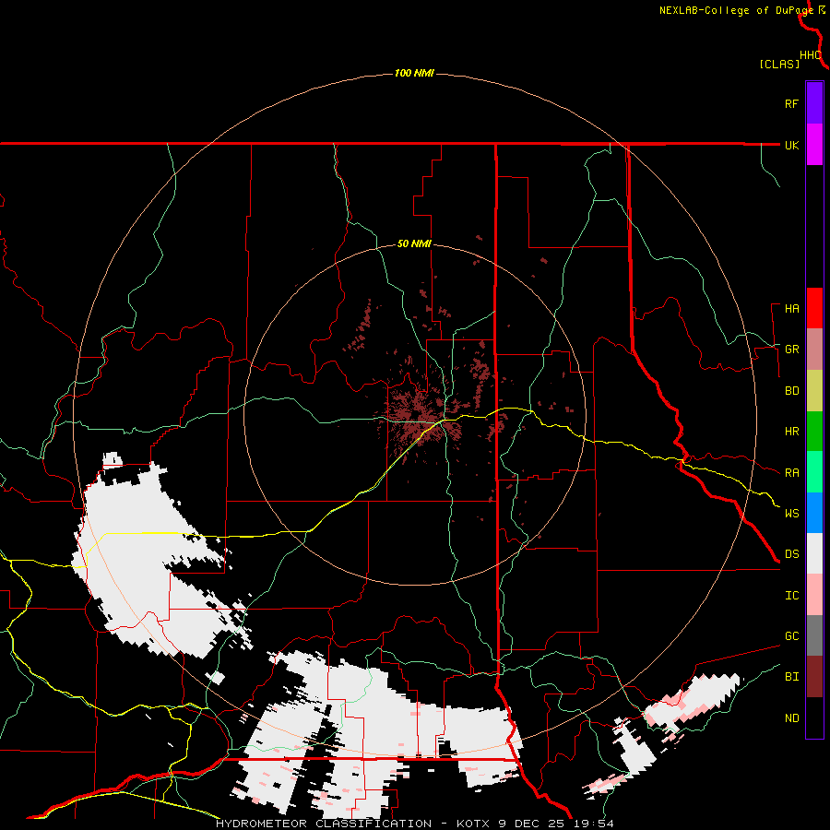
Task: Click the WS legend label
Action: [791, 514]
